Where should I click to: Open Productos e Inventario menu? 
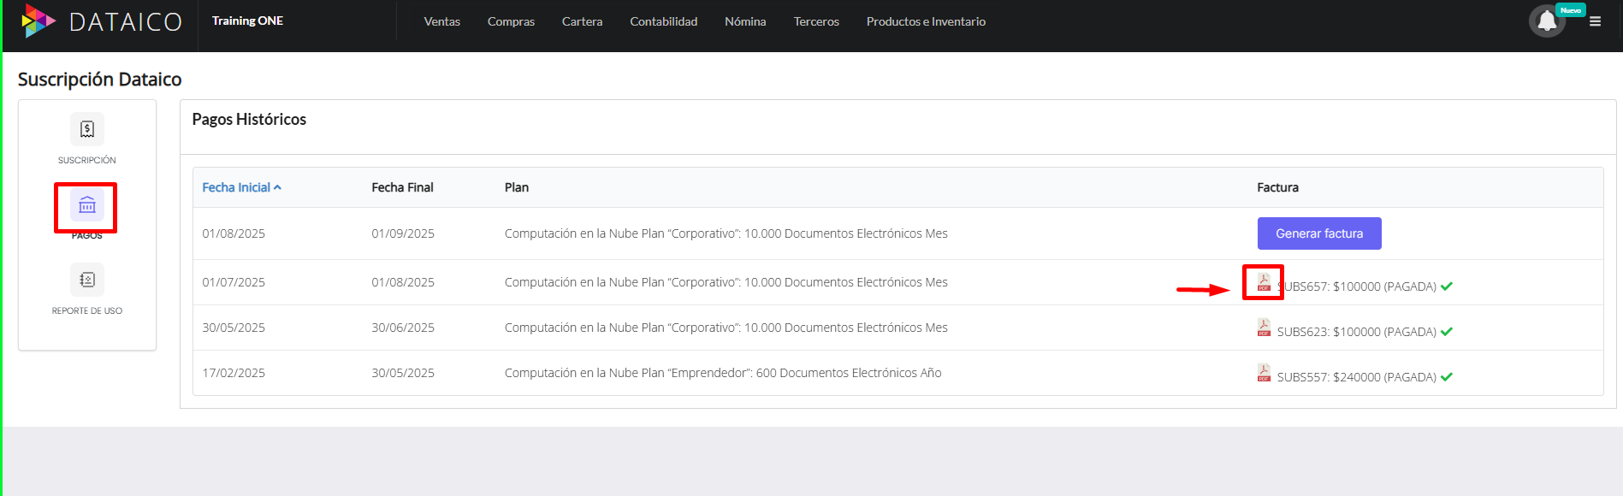926,21
